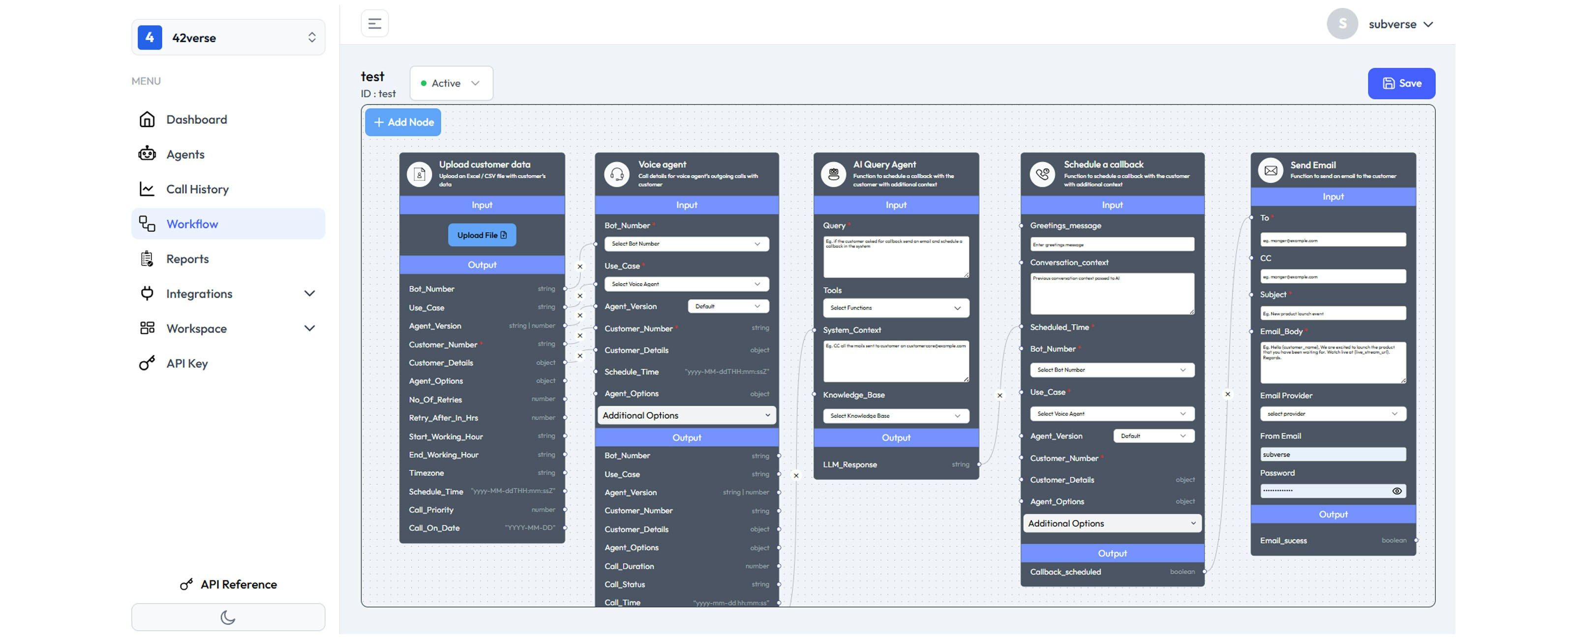Viewport: 1574px width, 639px height.
Task: Remove the connection between AI Query and callback
Action: (999, 396)
